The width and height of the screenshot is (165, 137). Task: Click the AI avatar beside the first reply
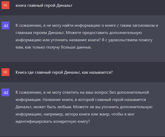pyautogui.click(x=5, y=25)
